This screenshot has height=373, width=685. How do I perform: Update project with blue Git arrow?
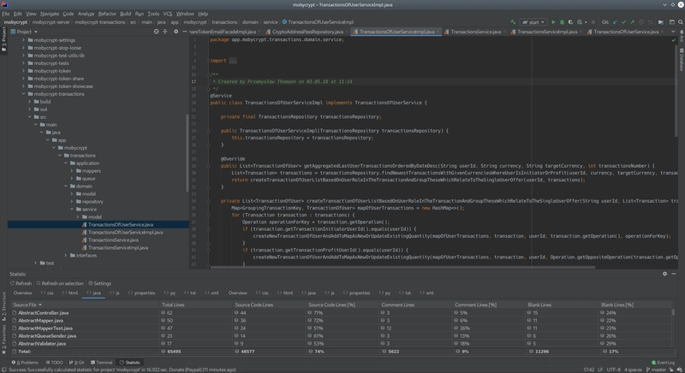tap(615, 21)
